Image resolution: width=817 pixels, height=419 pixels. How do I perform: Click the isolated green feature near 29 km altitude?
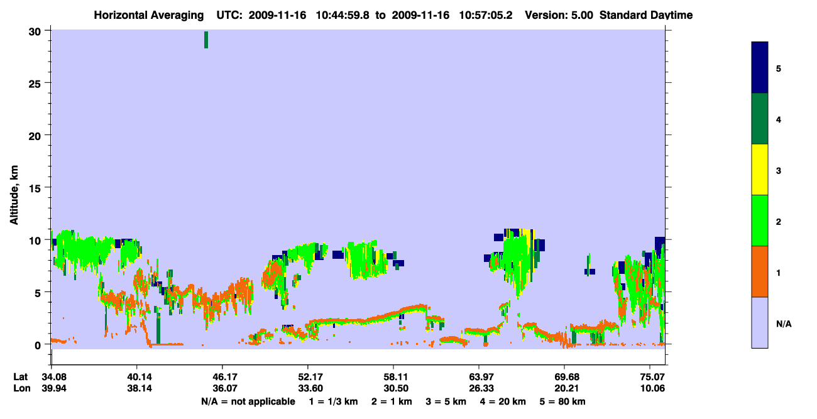[206, 40]
